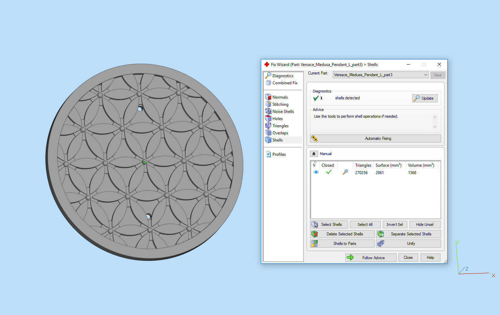This screenshot has height=315, width=500.
Task: Sort by Surface (mm²) column header
Action: coord(389,165)
